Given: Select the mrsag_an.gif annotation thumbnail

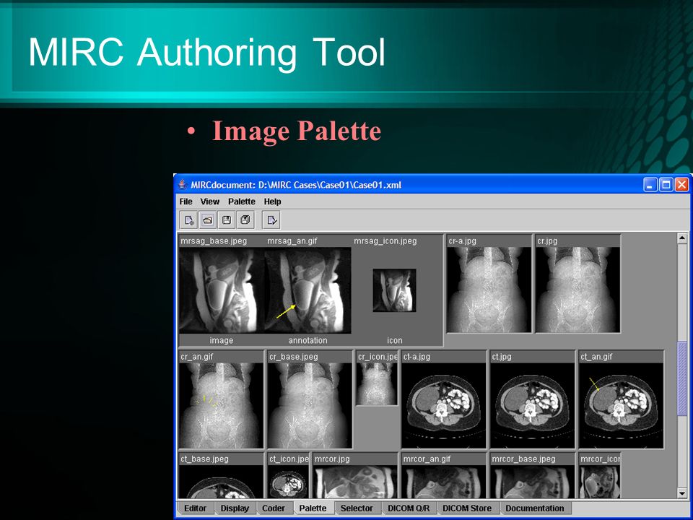Looking at the screenshot, I should 308,290.
